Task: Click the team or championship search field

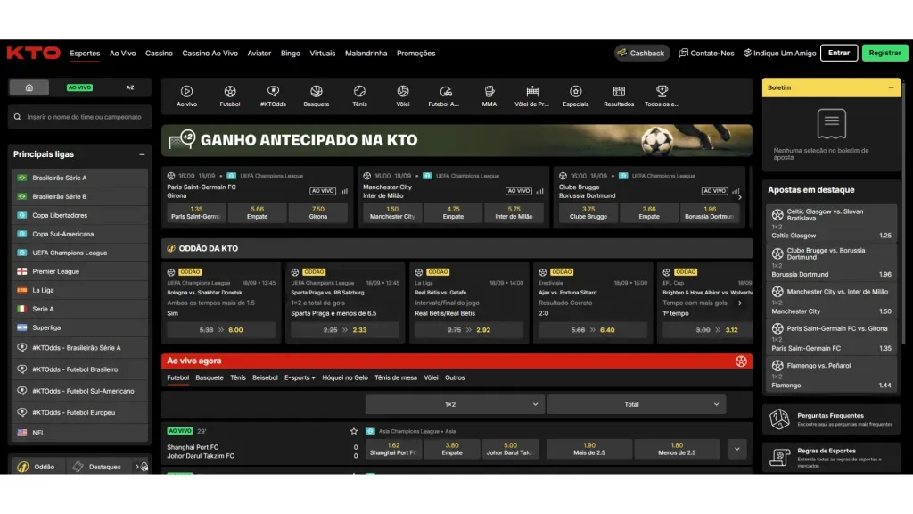Action: (x=84, y=117)
